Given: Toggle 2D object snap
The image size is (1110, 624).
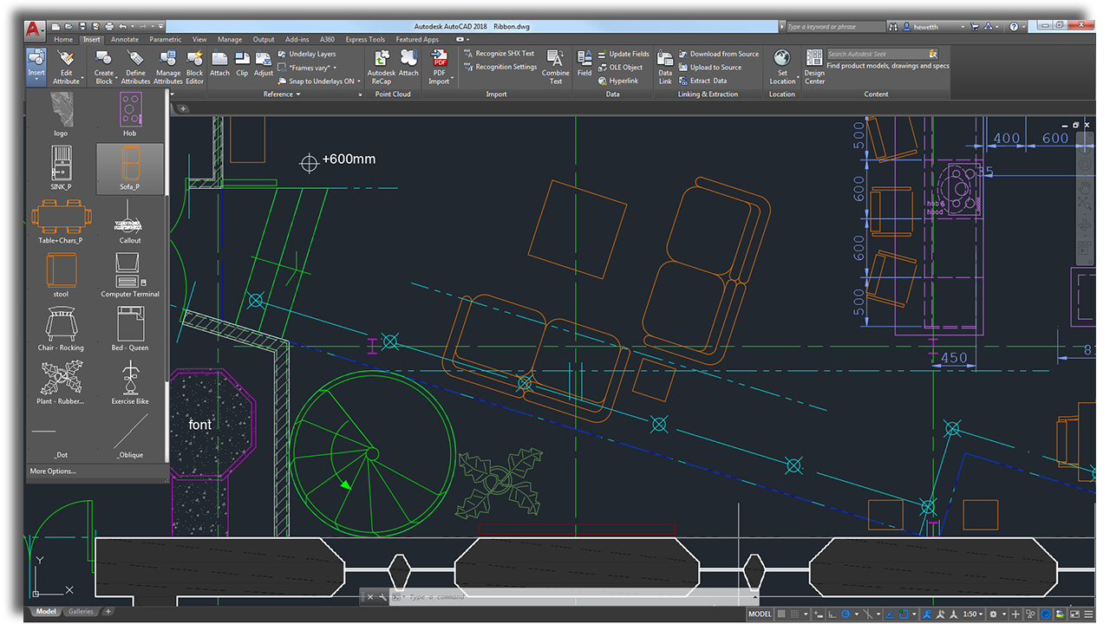Looking at the screenshot, I should coord(904,614).
